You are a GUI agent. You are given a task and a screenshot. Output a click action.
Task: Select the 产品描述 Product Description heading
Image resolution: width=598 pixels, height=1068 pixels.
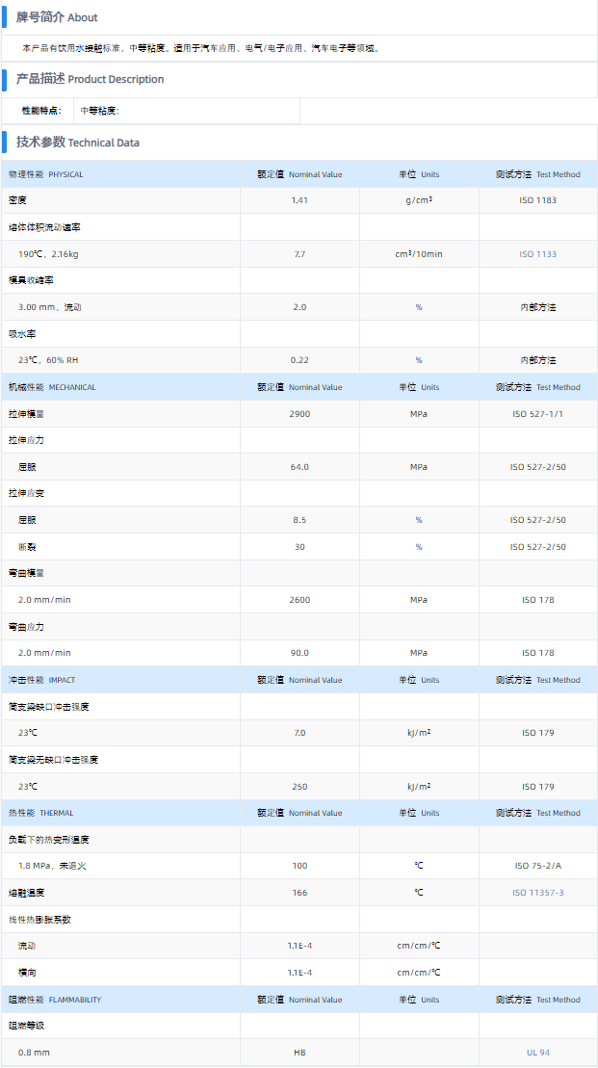point(90,79)
